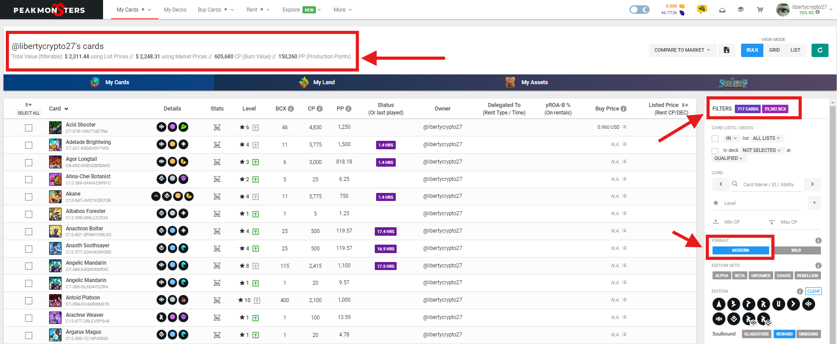Viewport: 837px width, 344px height.
Task: Select the MODERN format button
Action: point(741,250)
